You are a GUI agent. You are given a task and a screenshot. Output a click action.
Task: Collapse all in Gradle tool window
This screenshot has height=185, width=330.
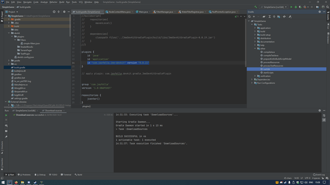[274, 16]
